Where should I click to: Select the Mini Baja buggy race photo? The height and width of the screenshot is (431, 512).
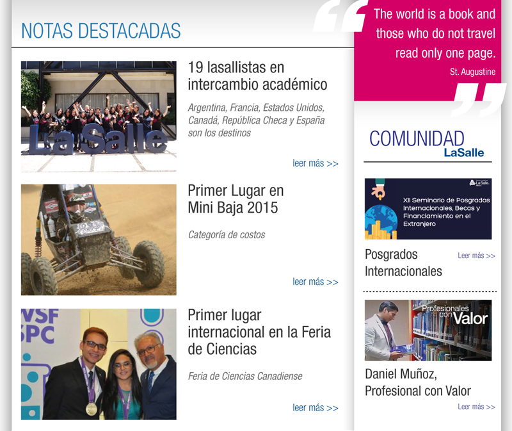tap(99, 240)
